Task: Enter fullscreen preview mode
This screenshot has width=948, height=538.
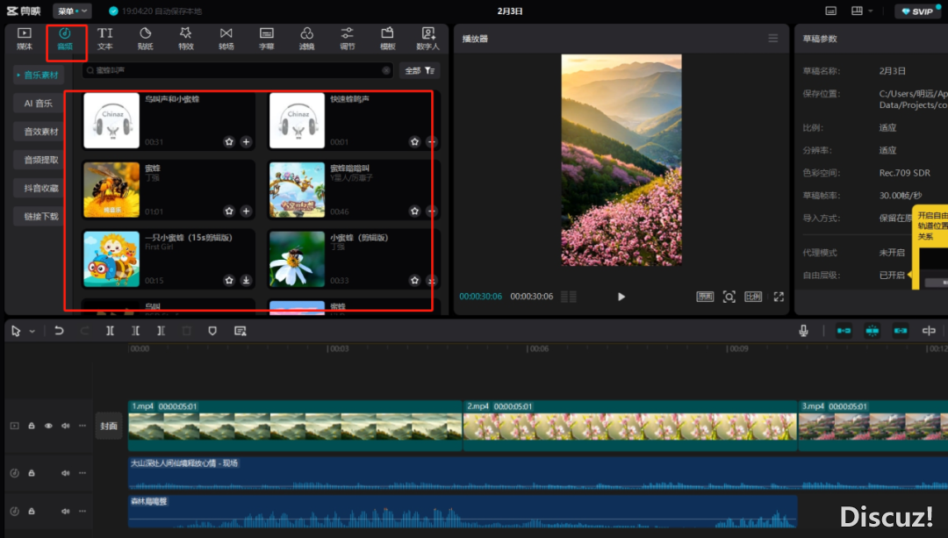Action: click(779, 297)
